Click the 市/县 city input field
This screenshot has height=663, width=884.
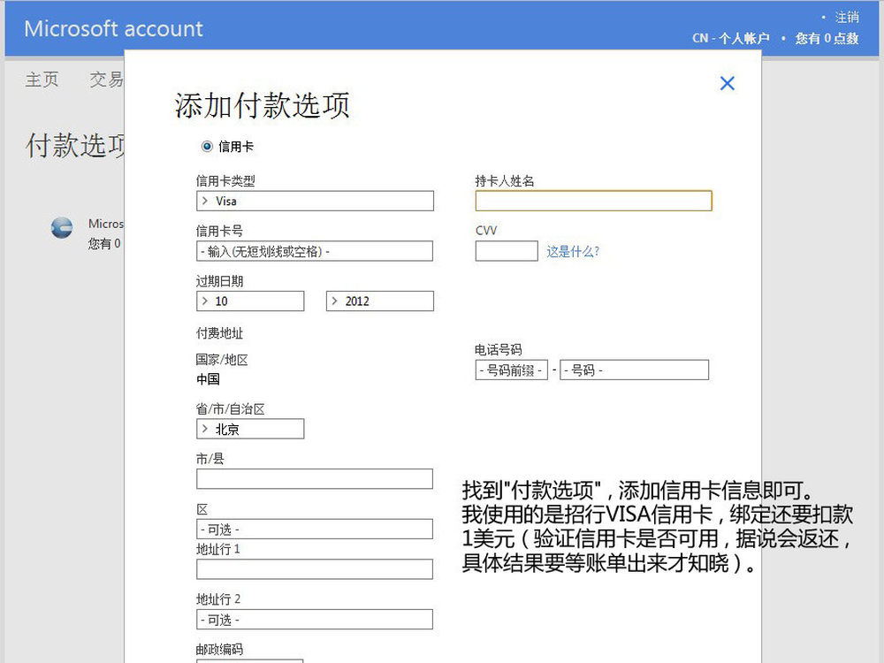(x=316, y=478)
